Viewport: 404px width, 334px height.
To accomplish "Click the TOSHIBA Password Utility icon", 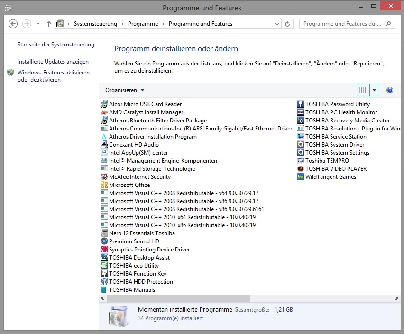I will point(301,104).
